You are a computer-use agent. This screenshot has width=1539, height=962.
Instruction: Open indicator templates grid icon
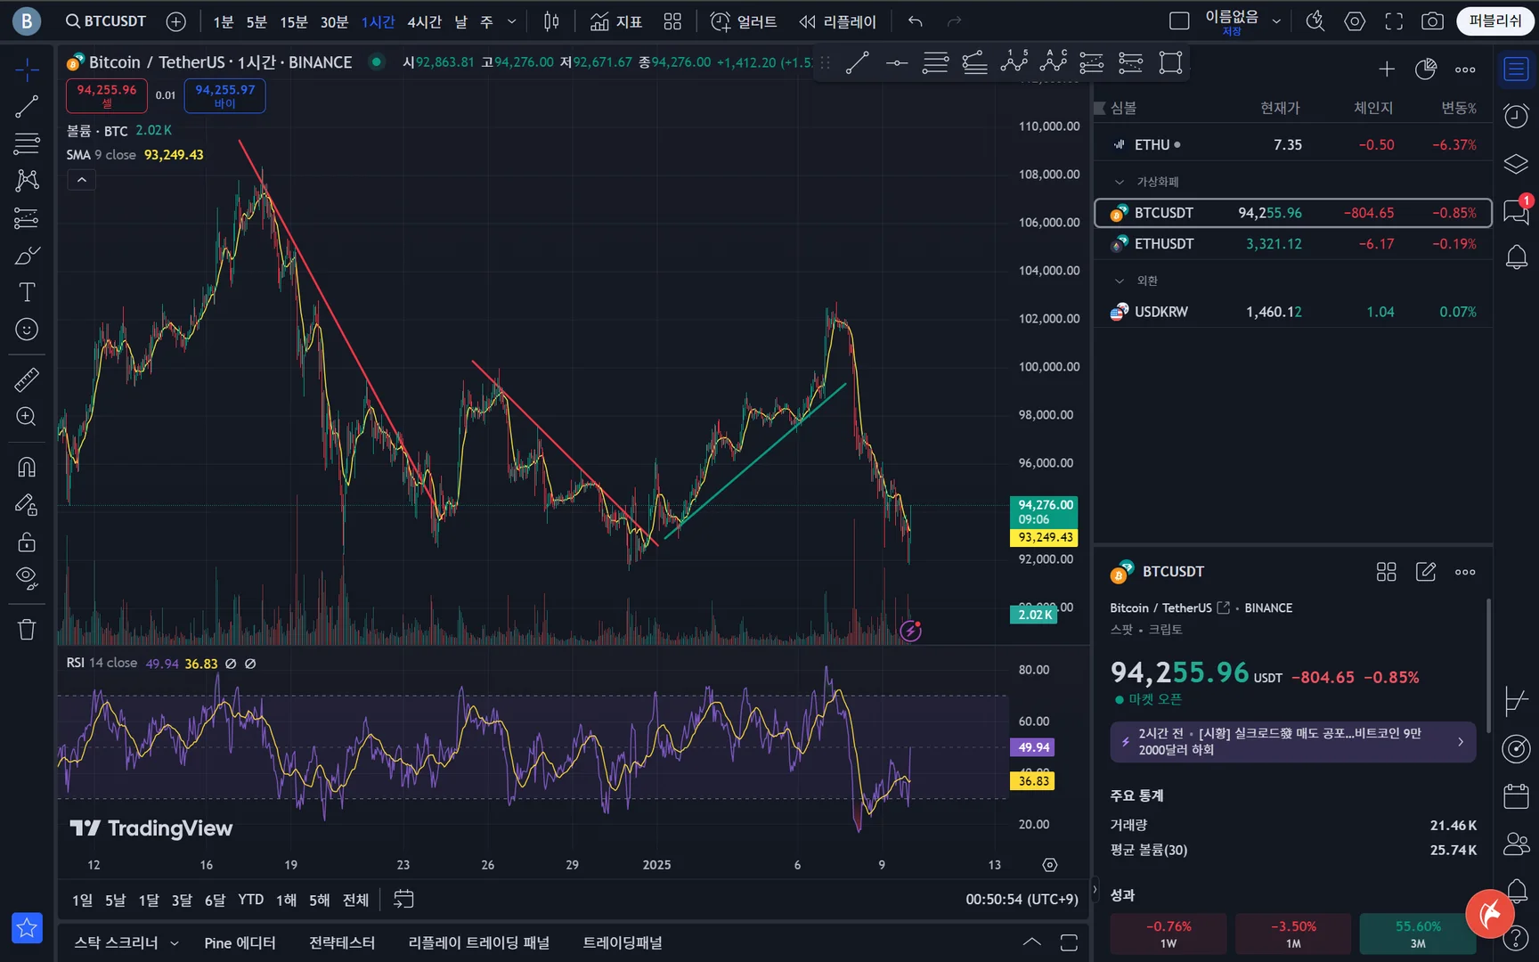pos(672,21)
